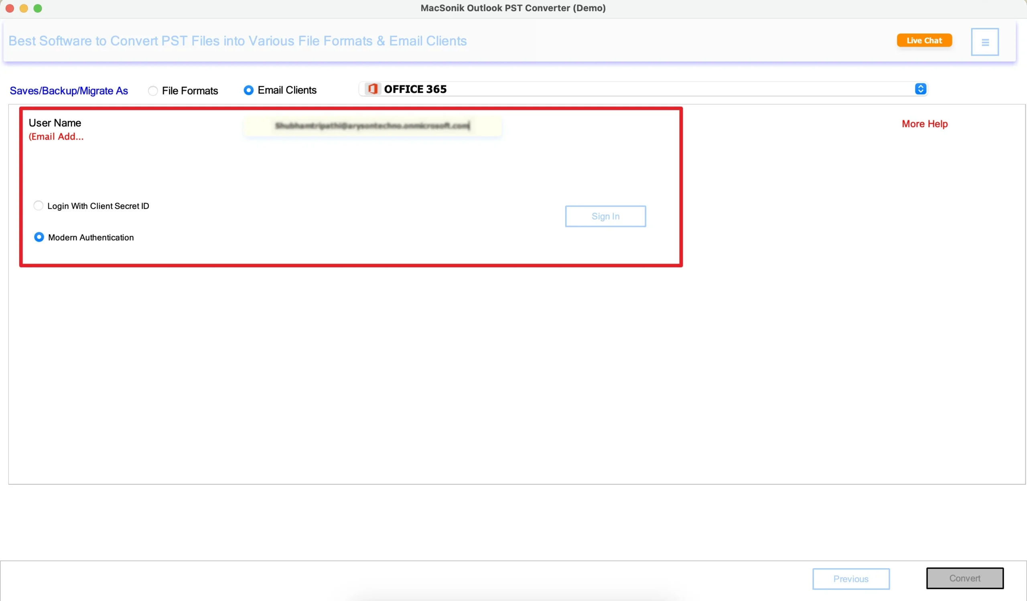Click the Sign In button

pyautogui.click(x=605, y=216)
